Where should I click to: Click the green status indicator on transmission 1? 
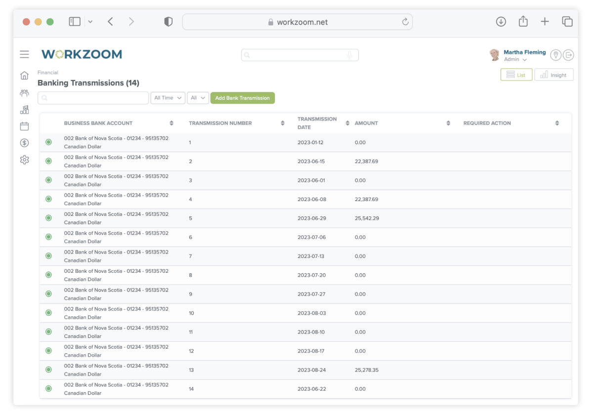pyautogui.click(x=48, y=142)
